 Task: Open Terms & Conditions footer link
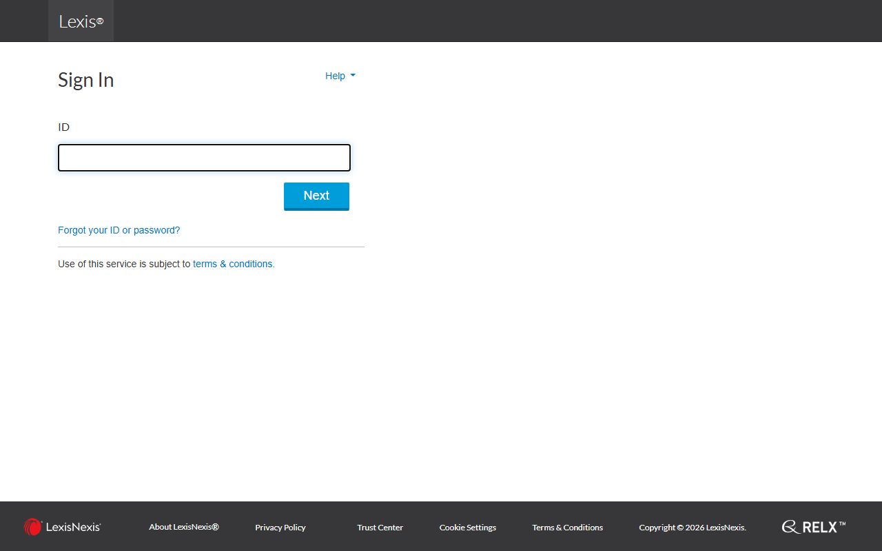click(x=568, y=528)
